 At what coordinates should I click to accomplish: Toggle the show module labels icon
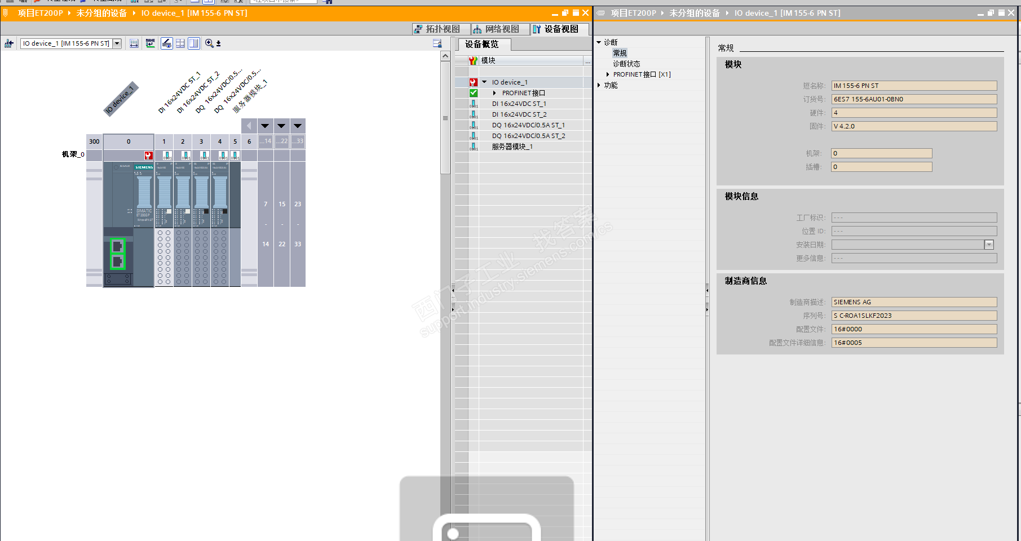coord(167,43)
